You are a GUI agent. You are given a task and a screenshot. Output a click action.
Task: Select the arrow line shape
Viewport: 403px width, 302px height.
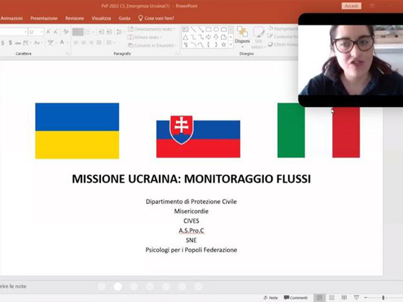click(200, 30)
